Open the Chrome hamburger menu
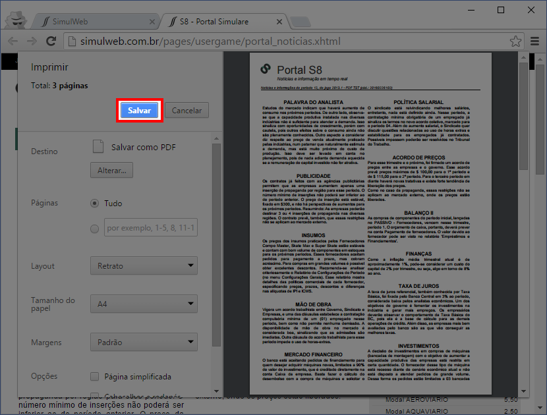The width and height of the screenshot is (547, 415). coord(534,41)
